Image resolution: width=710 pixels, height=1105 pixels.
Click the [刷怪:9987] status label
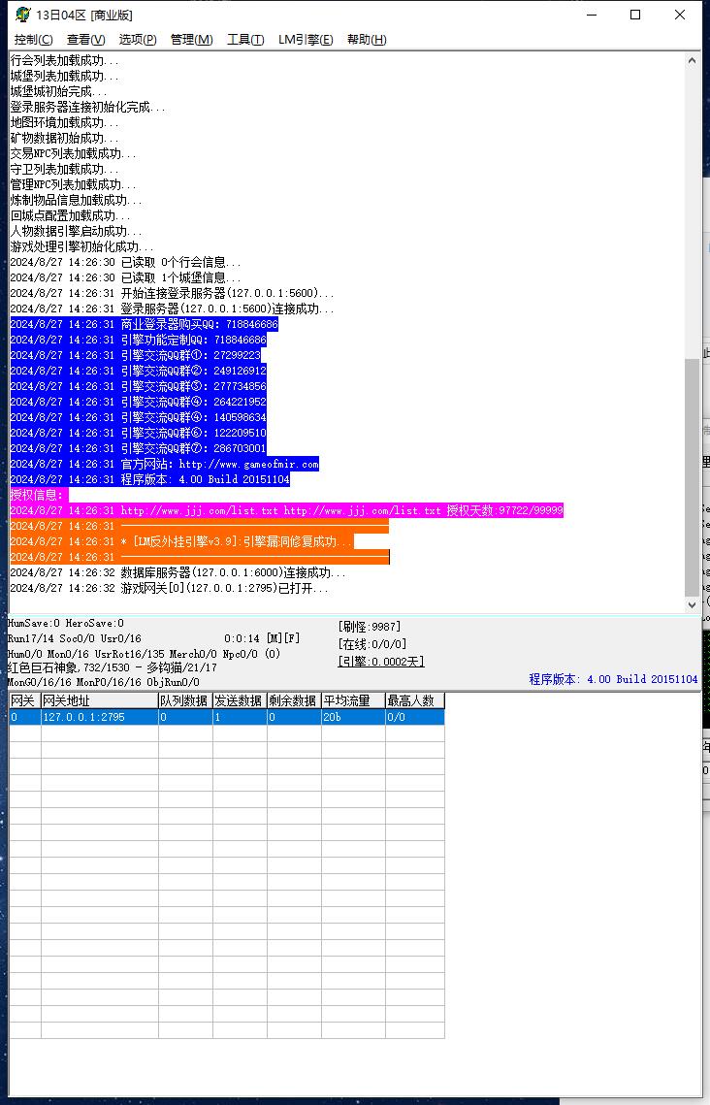click(370, 627)
